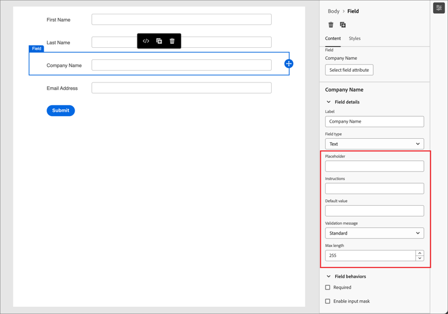Click the Default value input field
Screen dimensions: 448x314
coord(375,211)
